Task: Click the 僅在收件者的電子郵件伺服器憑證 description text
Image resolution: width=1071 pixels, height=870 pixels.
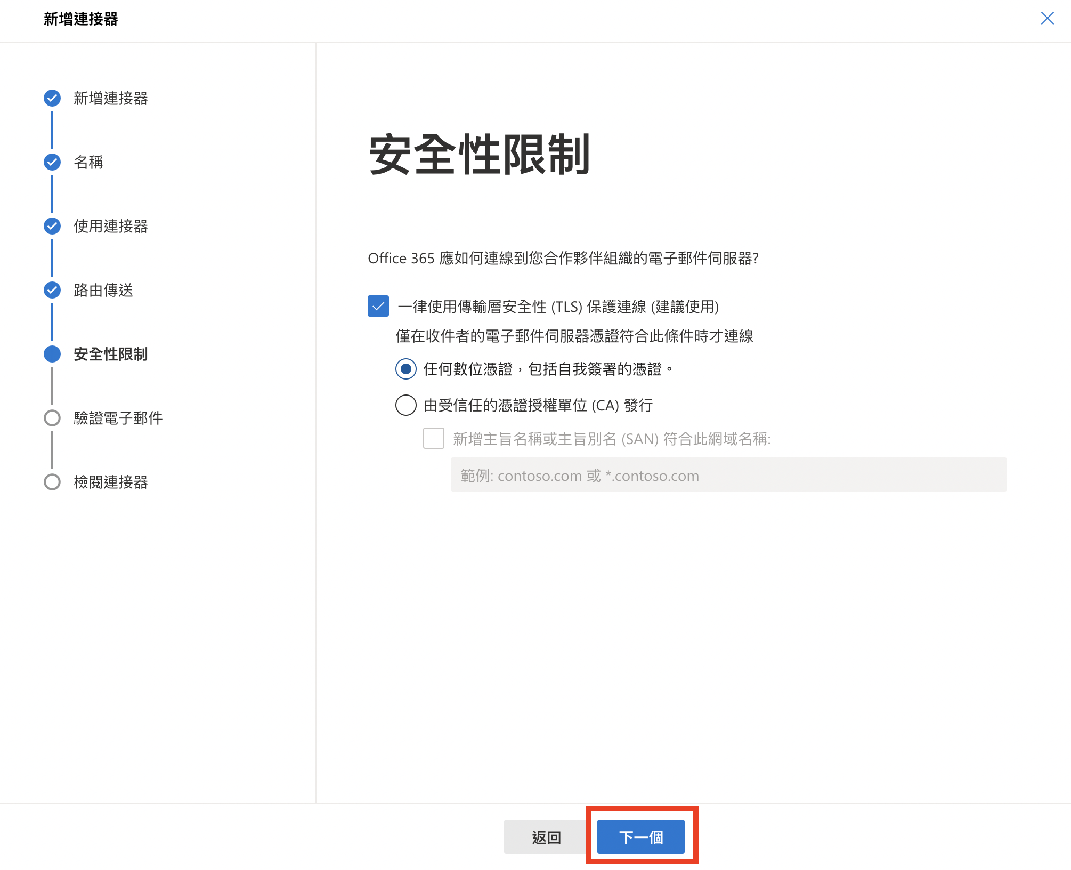Action: (x=574, y=336)
